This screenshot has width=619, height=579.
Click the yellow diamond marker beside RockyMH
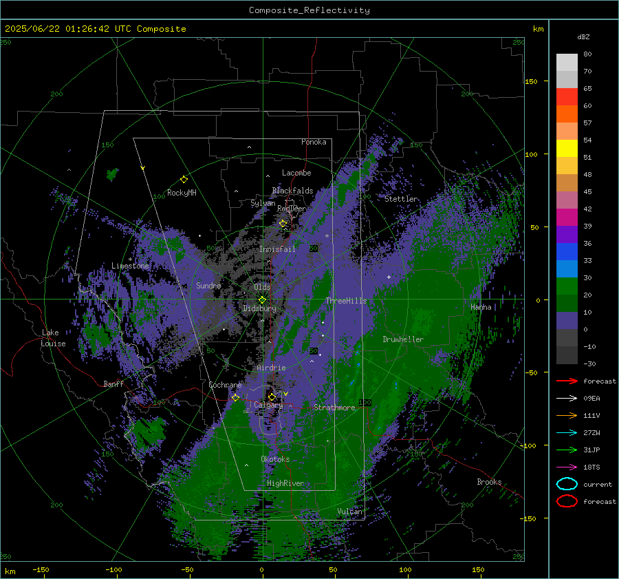(184, 180)
